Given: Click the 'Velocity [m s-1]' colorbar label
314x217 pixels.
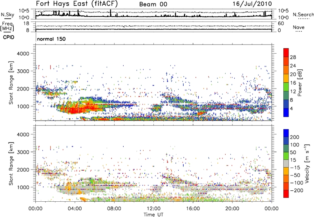Looking at the screenshot, I should click(x=307, y=164).
